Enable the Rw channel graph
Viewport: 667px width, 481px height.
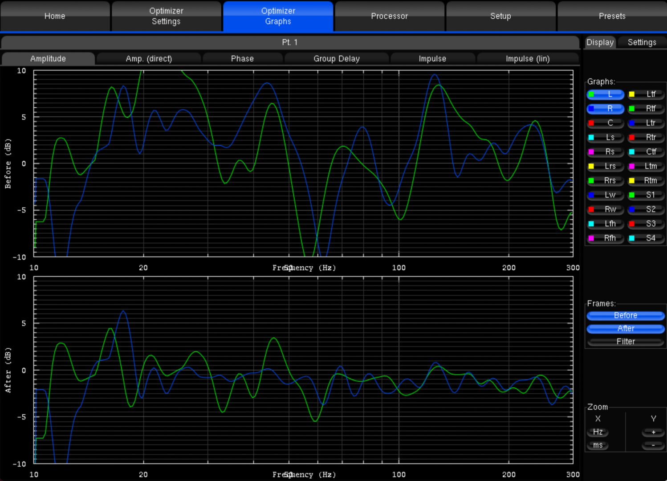click(x=605, y=209)
